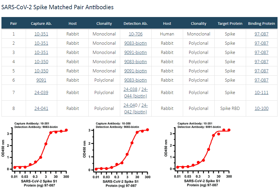The width and height of the screenshot is (279, 193).
Task: Click the 24-040 detection antibody link
Action: 129,105
